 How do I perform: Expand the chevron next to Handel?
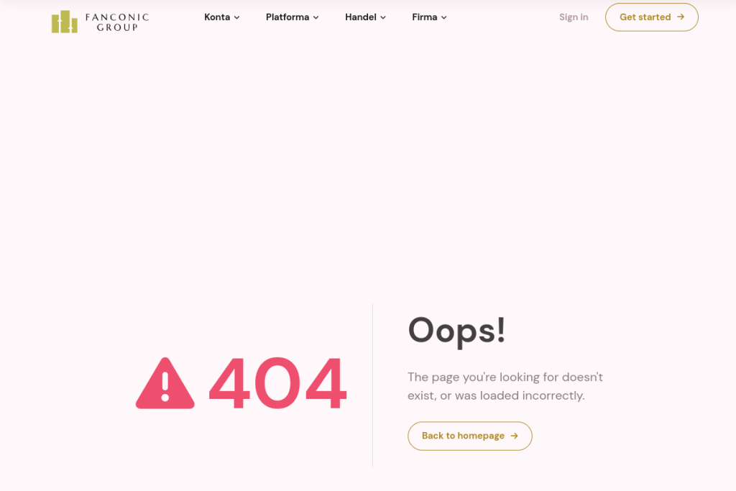[x=383, y=17]
